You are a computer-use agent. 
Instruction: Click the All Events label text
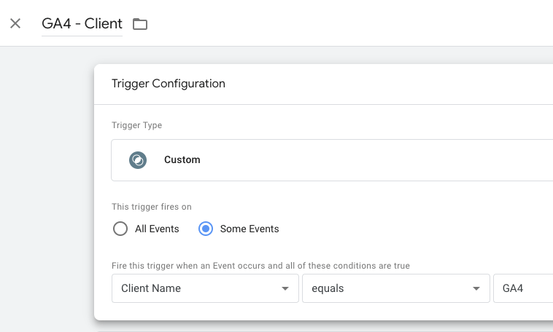tap(157, 229)
